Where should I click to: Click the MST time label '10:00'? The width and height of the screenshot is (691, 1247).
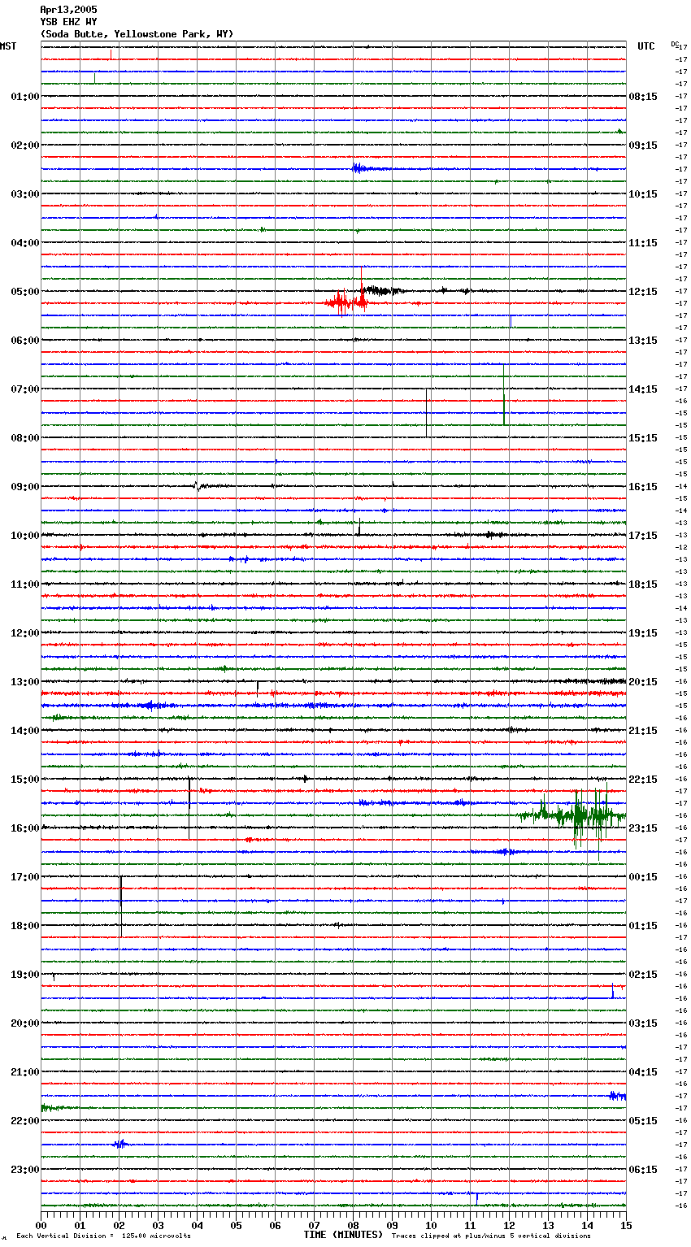pyautogui.click(x=25, y=536)
